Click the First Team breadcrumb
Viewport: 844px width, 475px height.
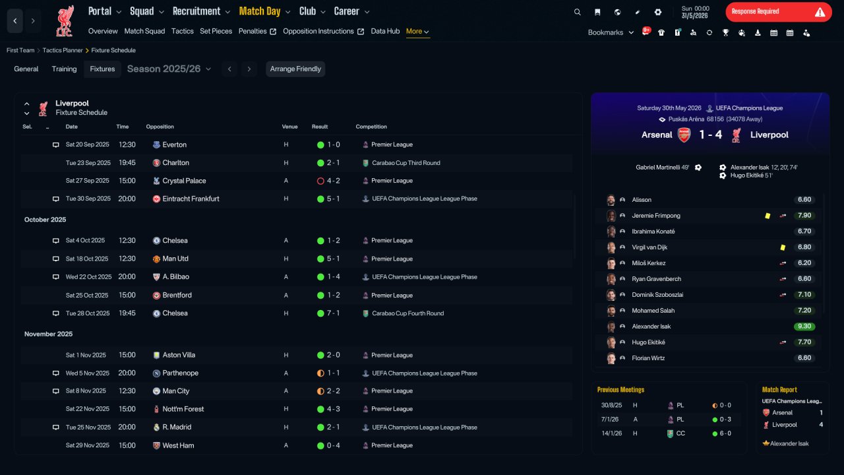[20, 50]
